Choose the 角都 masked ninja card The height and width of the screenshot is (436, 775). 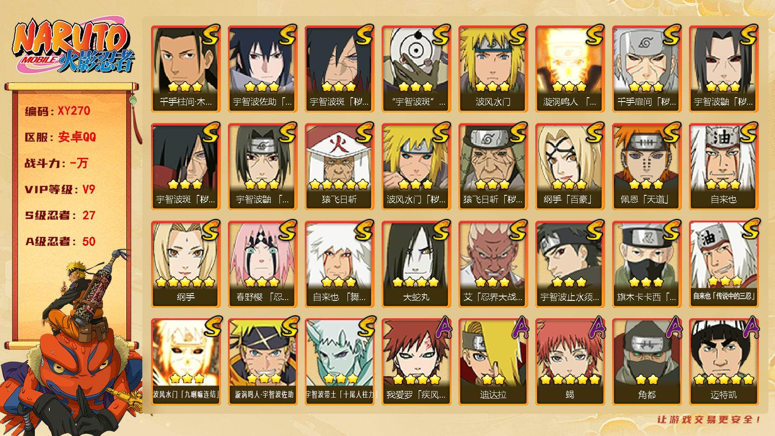tap(647, 361)
